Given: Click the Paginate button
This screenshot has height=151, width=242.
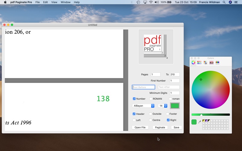Looking at the screenshot, I should point(160,127).
